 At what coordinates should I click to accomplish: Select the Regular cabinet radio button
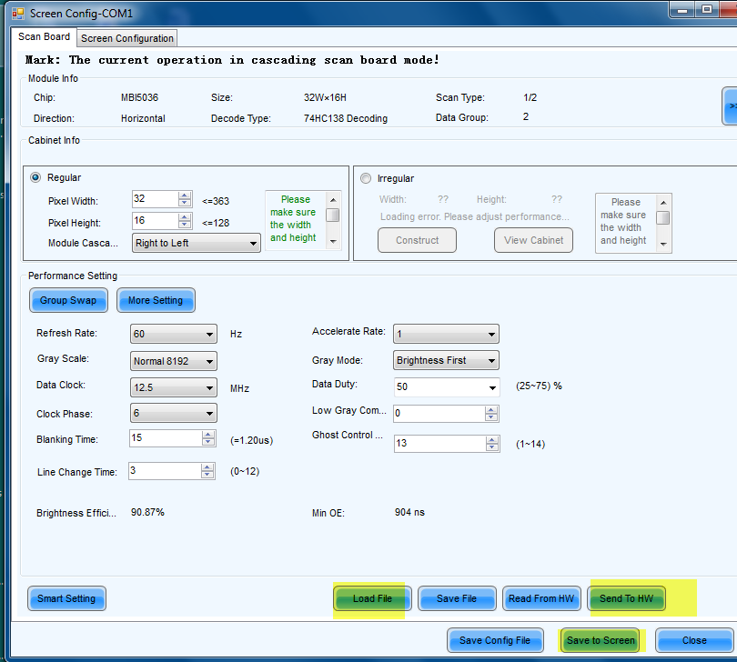(x=36, y=177)
